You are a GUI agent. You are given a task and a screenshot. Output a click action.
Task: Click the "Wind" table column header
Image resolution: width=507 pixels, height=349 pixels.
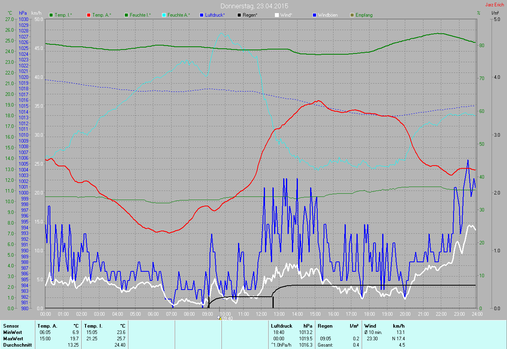370,326
